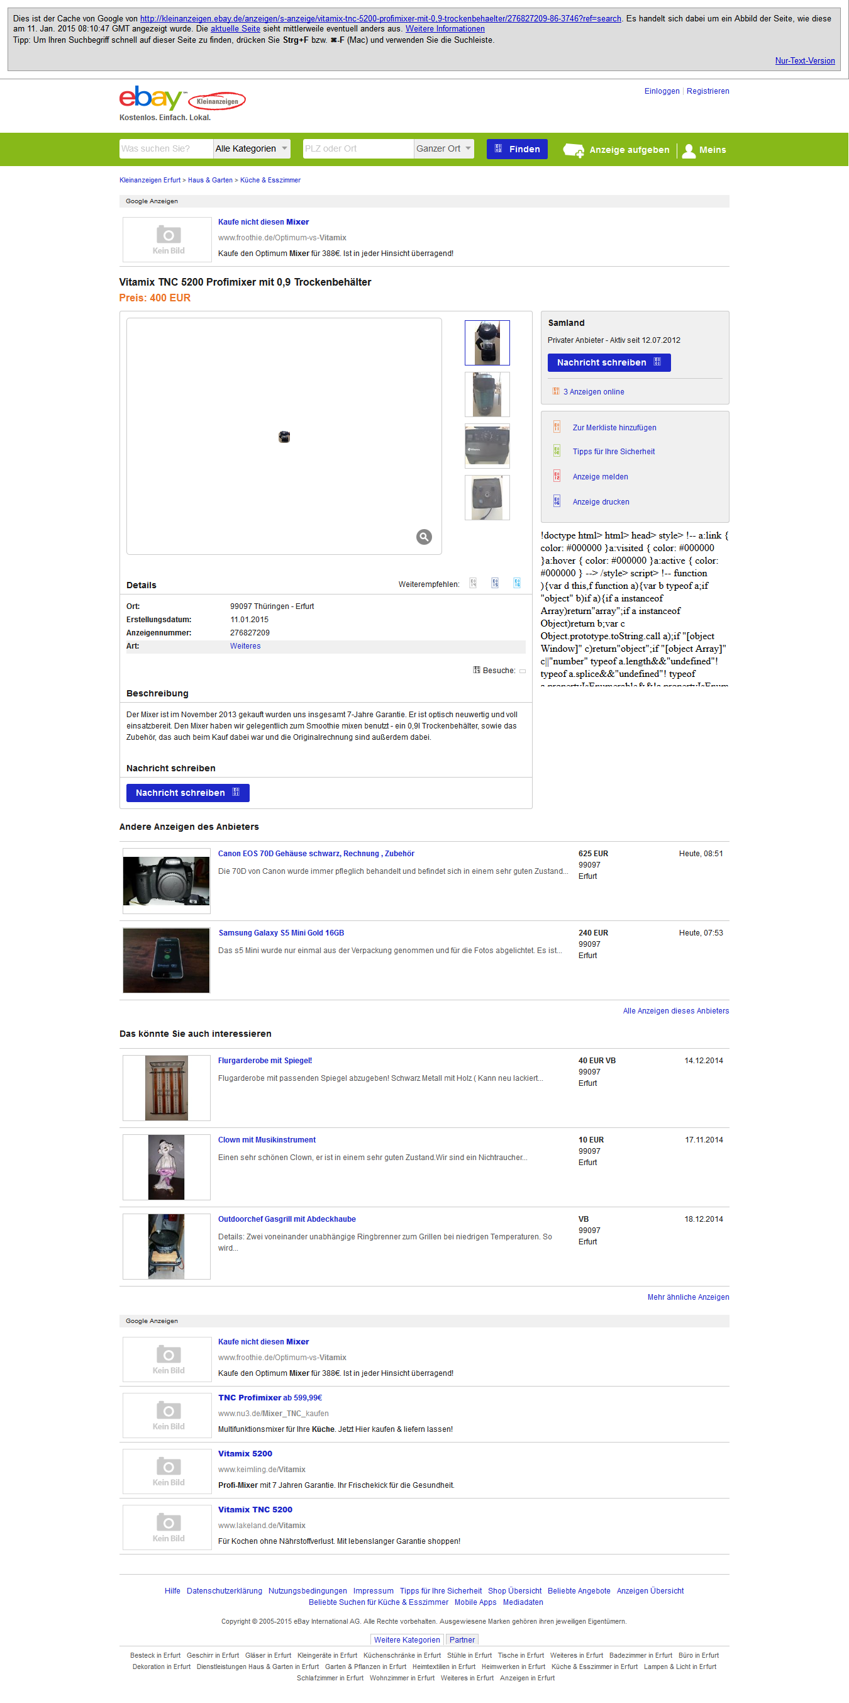Click icon beside Anzeige drucken
This screenshot has width=849, height=1703.
tap(557, 501)
